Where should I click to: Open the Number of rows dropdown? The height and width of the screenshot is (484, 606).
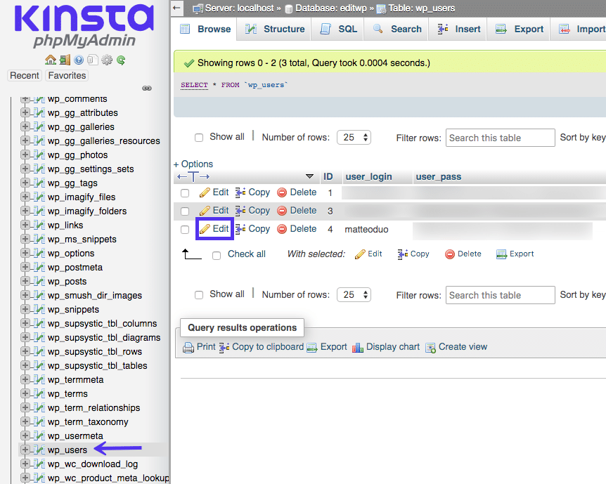pos(354,137)
